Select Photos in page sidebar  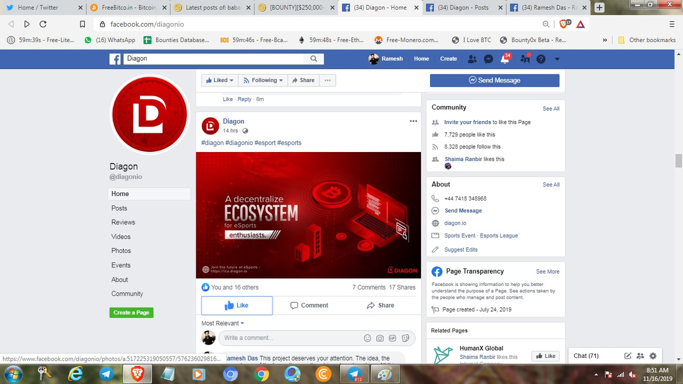pyautogui.click(x=121, y=251)
